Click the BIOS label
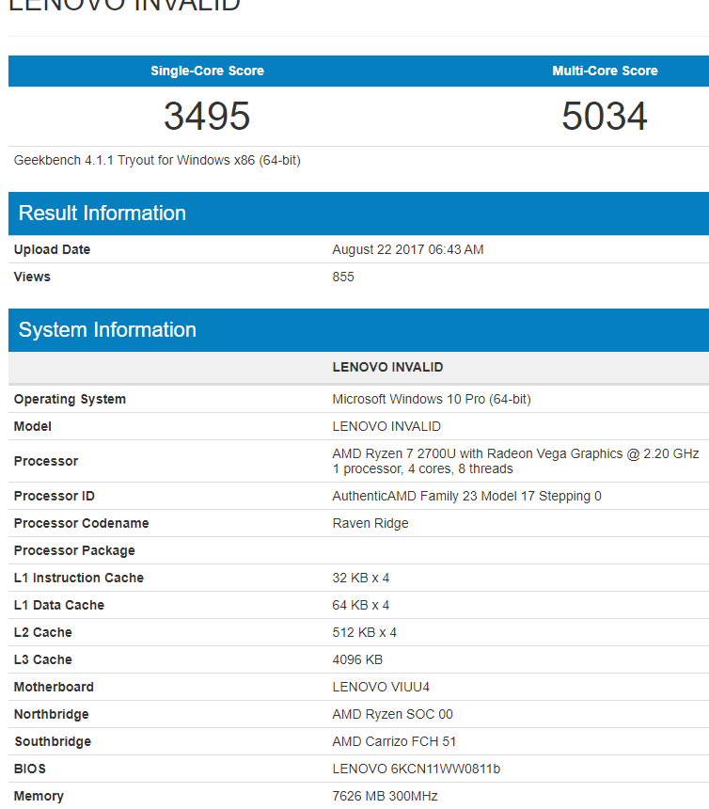 click(30, 769)
